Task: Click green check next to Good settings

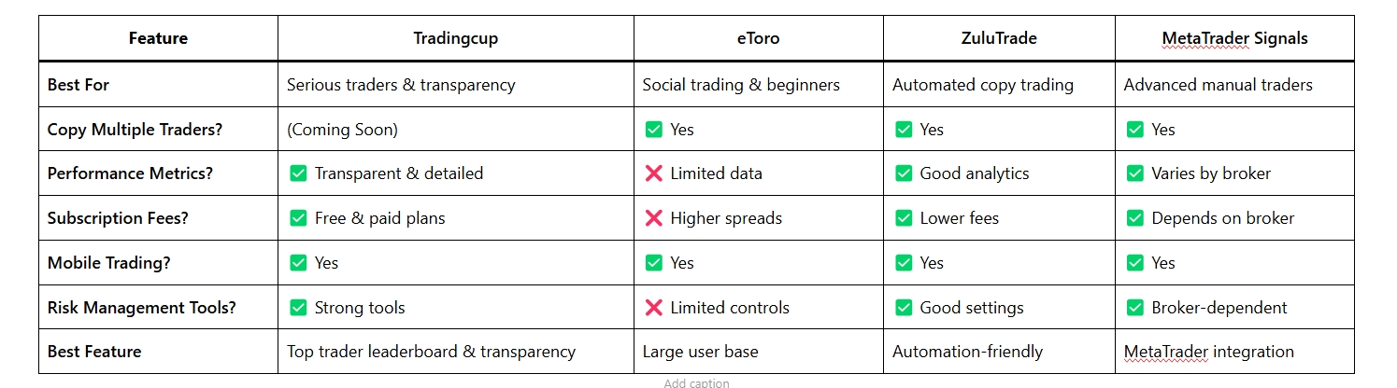Action: click(x=904, y=308)
